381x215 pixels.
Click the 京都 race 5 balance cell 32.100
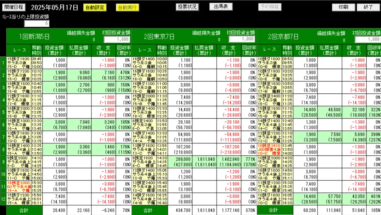click(354, 112)
